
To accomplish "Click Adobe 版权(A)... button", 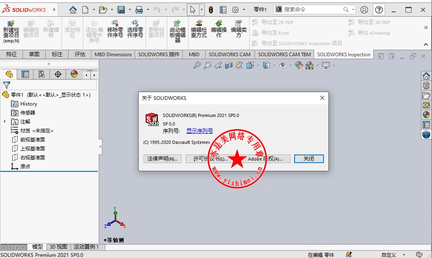I will (265, 159).
